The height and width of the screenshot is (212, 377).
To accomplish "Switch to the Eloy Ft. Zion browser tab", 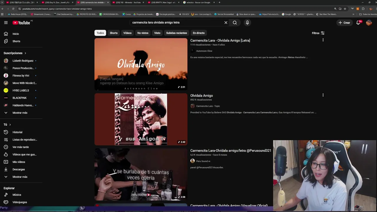I will click(57, 2).
